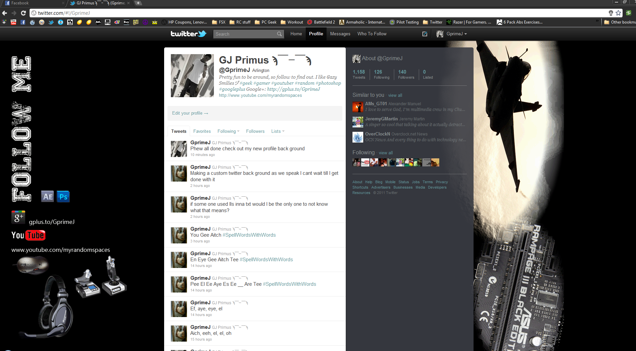Click the Twitter logo in the top navigation
Image resolution: width=636 pixels, height=351 pixels.
pos(188,34)
